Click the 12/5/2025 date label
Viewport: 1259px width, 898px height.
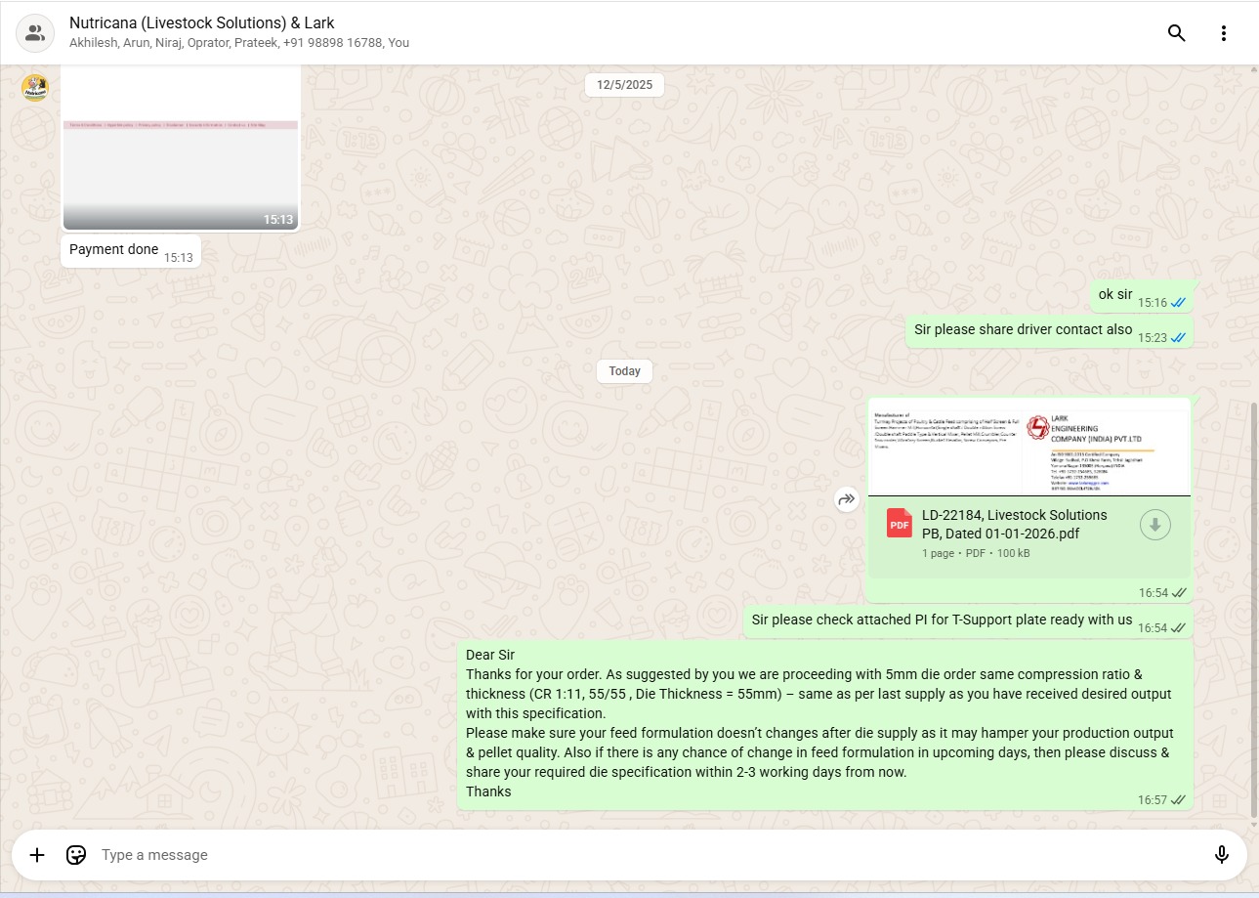624,85
